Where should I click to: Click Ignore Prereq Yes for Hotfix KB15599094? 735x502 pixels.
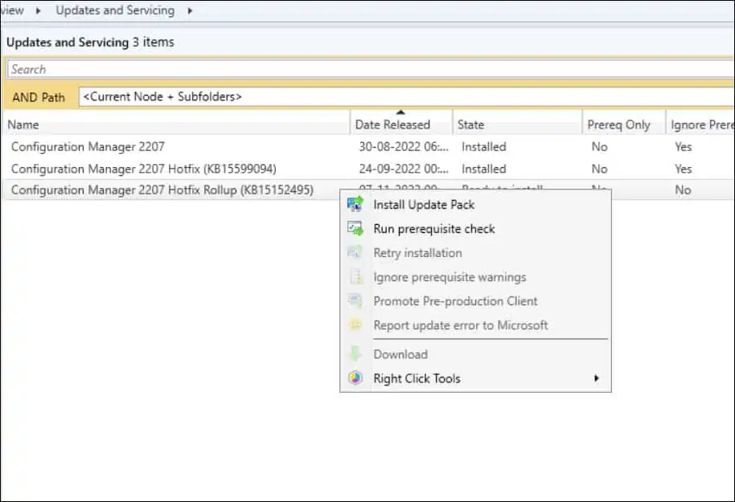click(x=684, y=169)
